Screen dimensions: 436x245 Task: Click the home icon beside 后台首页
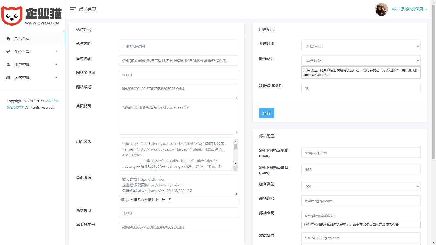pyautogui.click(x=8, y=39)
